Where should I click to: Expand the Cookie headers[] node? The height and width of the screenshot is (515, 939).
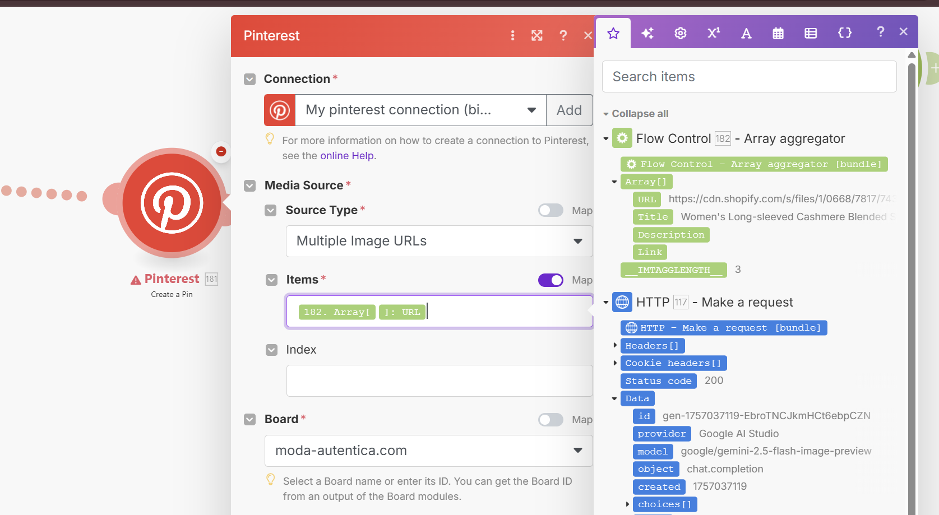point(615,363)
